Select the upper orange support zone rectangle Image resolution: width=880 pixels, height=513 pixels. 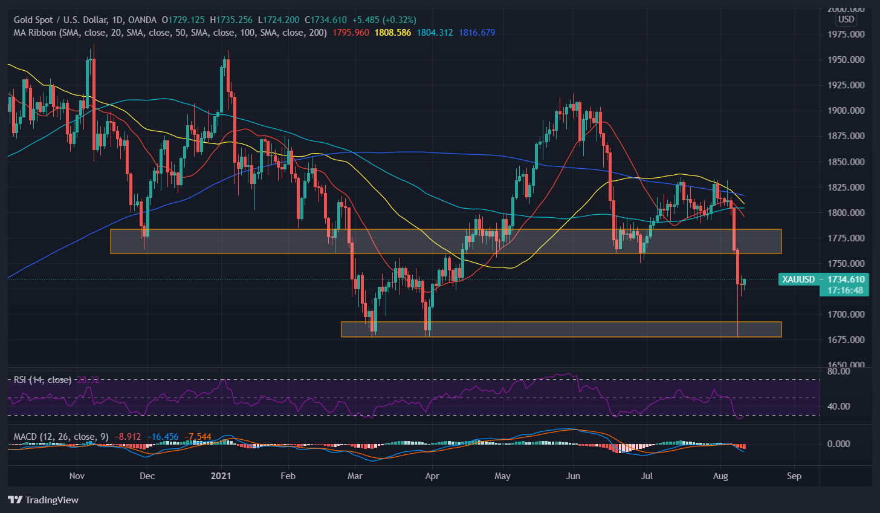pyautogui.click(x=446, y=241)
